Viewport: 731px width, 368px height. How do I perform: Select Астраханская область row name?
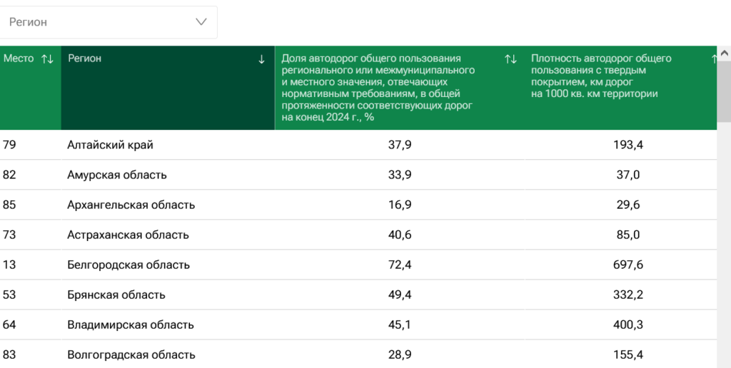128,235
